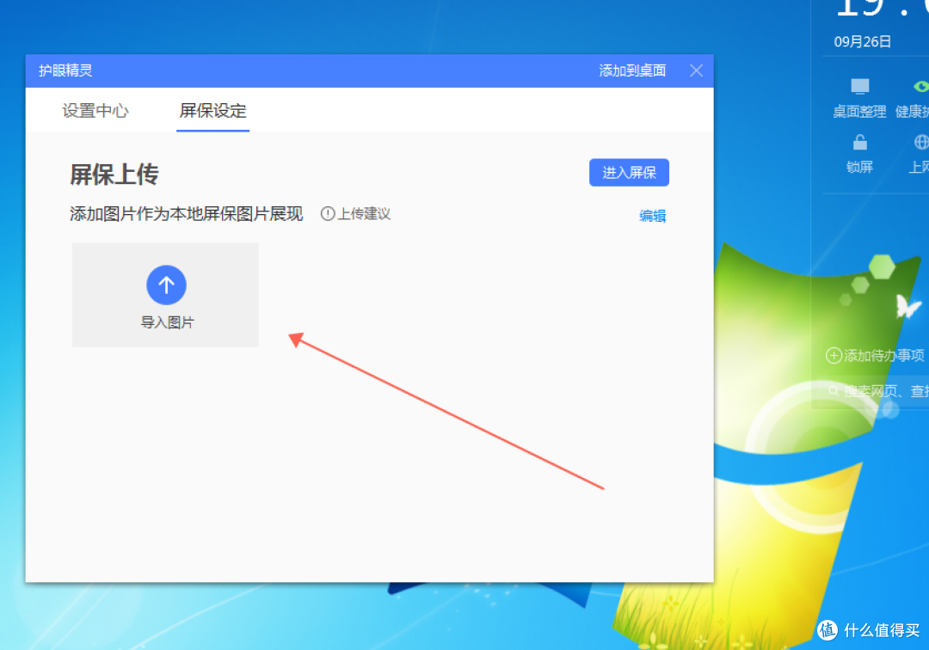Image resolution: width=929 pixels, height=650 pixels.
Task: Click the 添加待办事项 text
Action: coord(883,355)
